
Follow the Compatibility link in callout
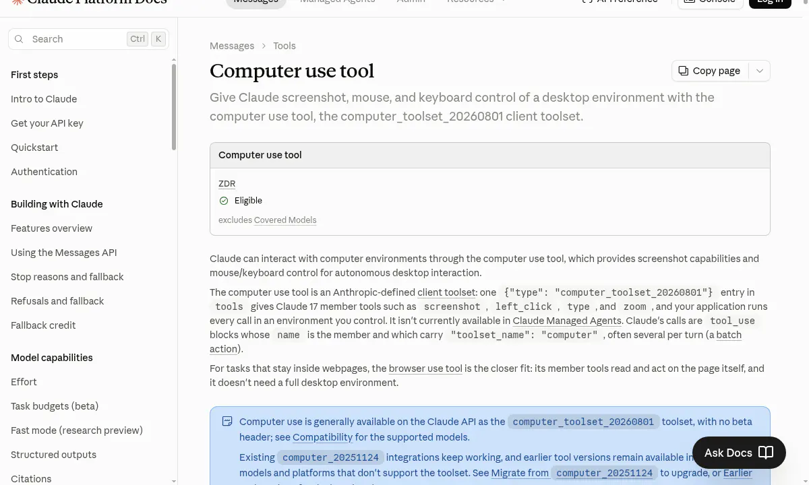[x=322, y=437]
